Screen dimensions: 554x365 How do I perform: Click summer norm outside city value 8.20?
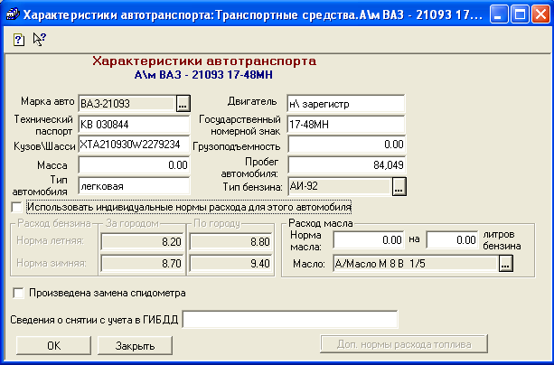(x=142, y=242)
